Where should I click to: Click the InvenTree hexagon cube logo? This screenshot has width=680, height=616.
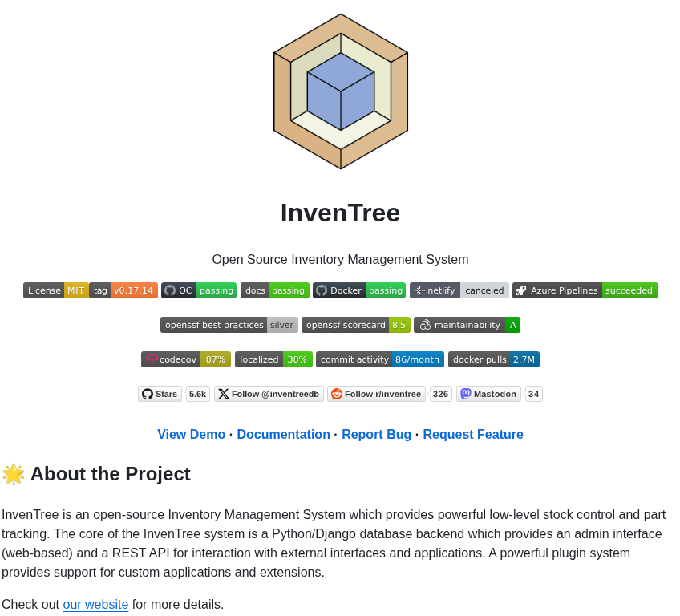click(x=341, y=91)
